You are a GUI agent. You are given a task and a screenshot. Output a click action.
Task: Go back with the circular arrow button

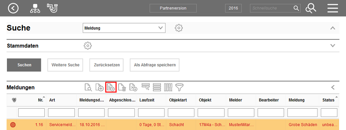[x=13, y=8]
